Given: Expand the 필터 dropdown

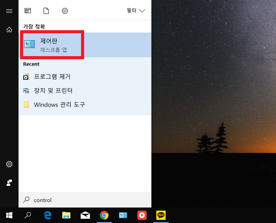Looking at the screenshot, I should click(x=136, y=10).
